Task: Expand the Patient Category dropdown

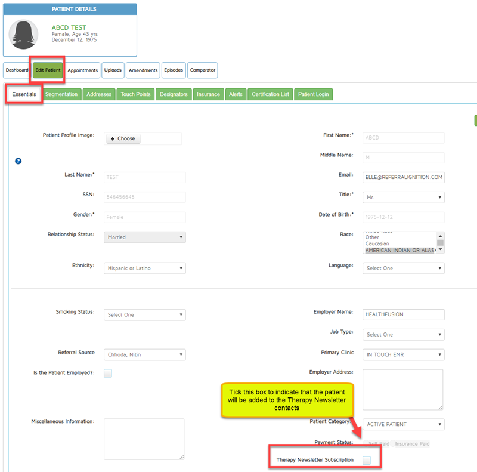Action: (x=403, y=425)
